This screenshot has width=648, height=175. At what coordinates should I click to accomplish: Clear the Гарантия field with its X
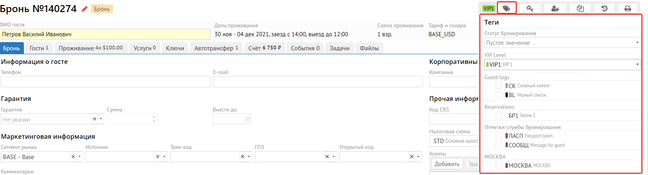pyautogui.click(x=94, y=119)
